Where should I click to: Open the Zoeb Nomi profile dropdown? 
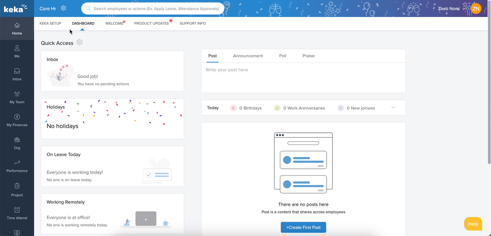click(x=464, y=9)
